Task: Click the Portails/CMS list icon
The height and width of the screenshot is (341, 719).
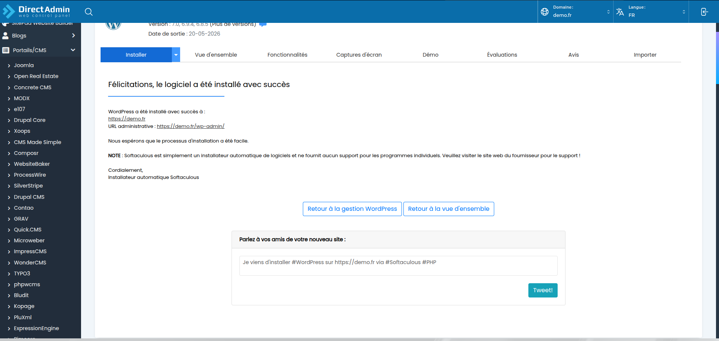Action: coord(6,50)
